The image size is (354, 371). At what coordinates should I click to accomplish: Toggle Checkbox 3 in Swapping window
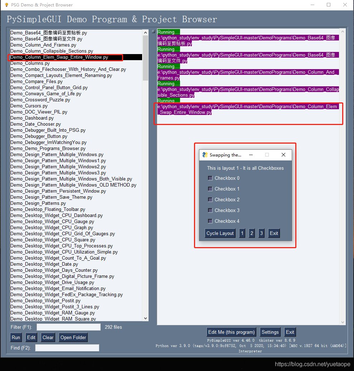pos(210,210)
